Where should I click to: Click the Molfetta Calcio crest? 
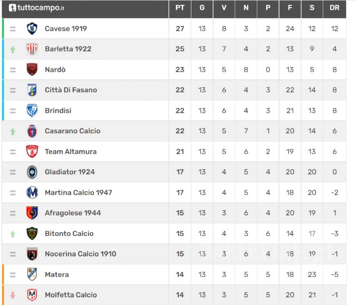coord(32,295)
